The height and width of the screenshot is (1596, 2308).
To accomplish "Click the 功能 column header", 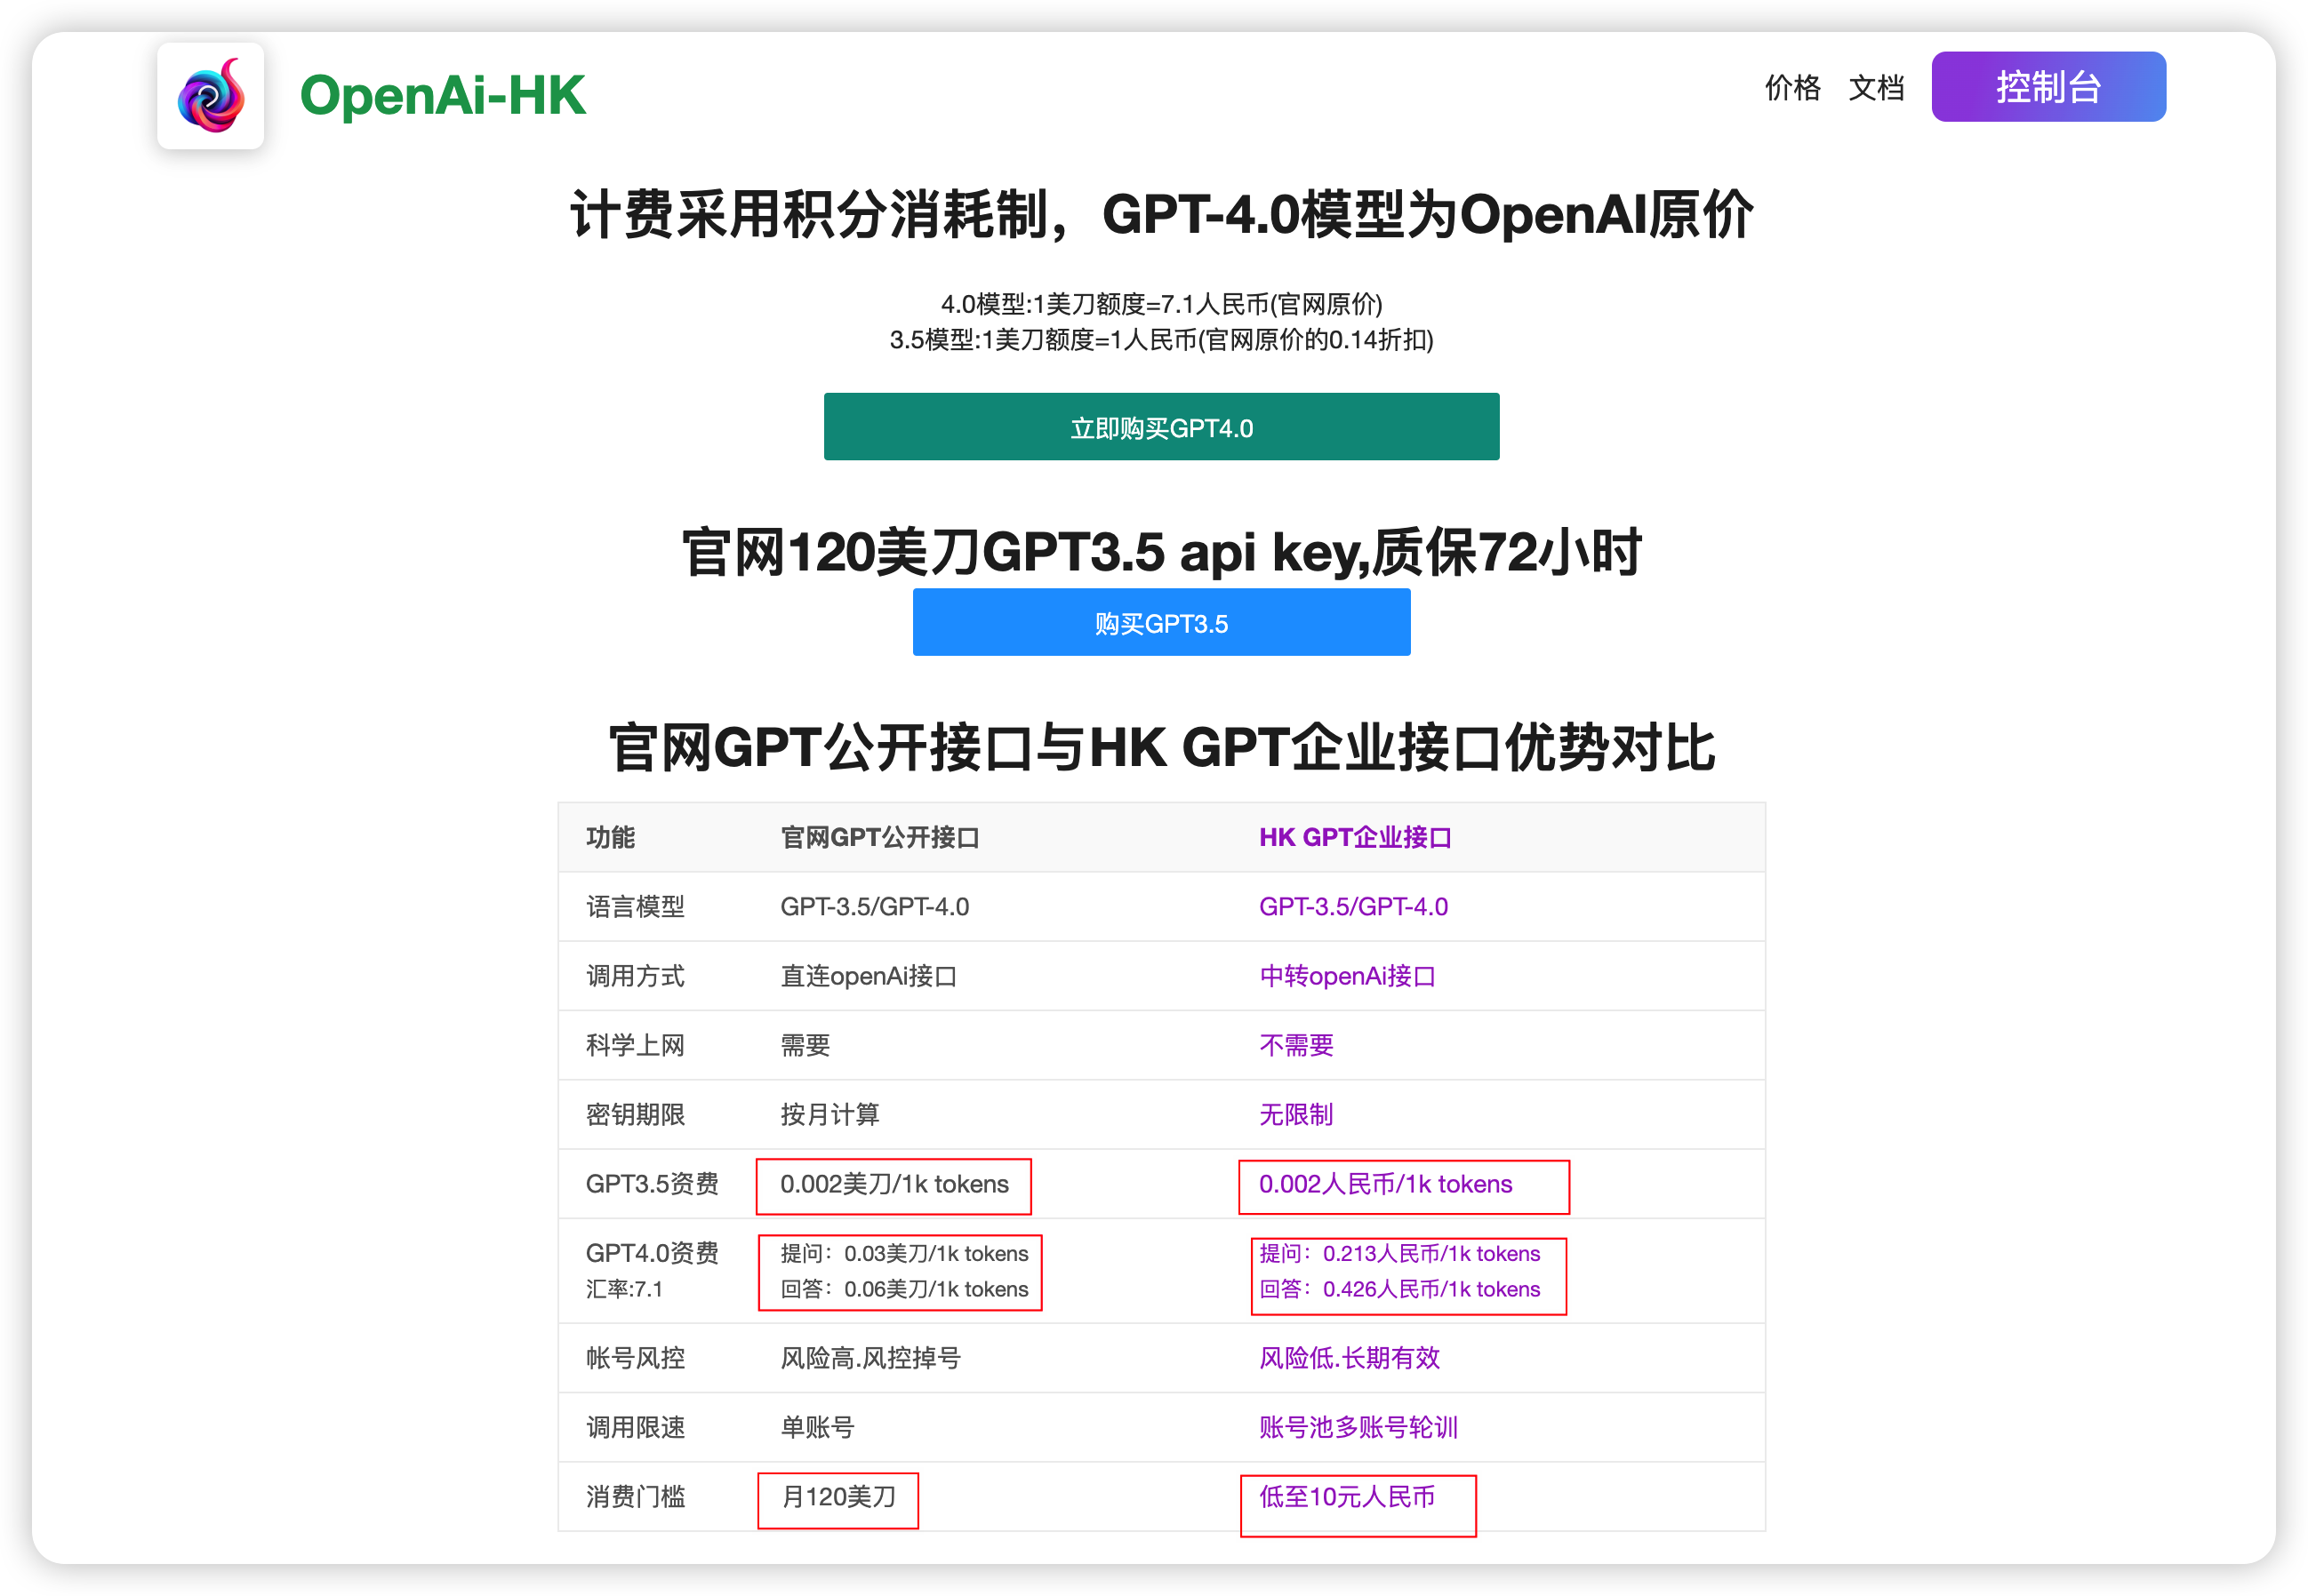I will pos(610,837).
